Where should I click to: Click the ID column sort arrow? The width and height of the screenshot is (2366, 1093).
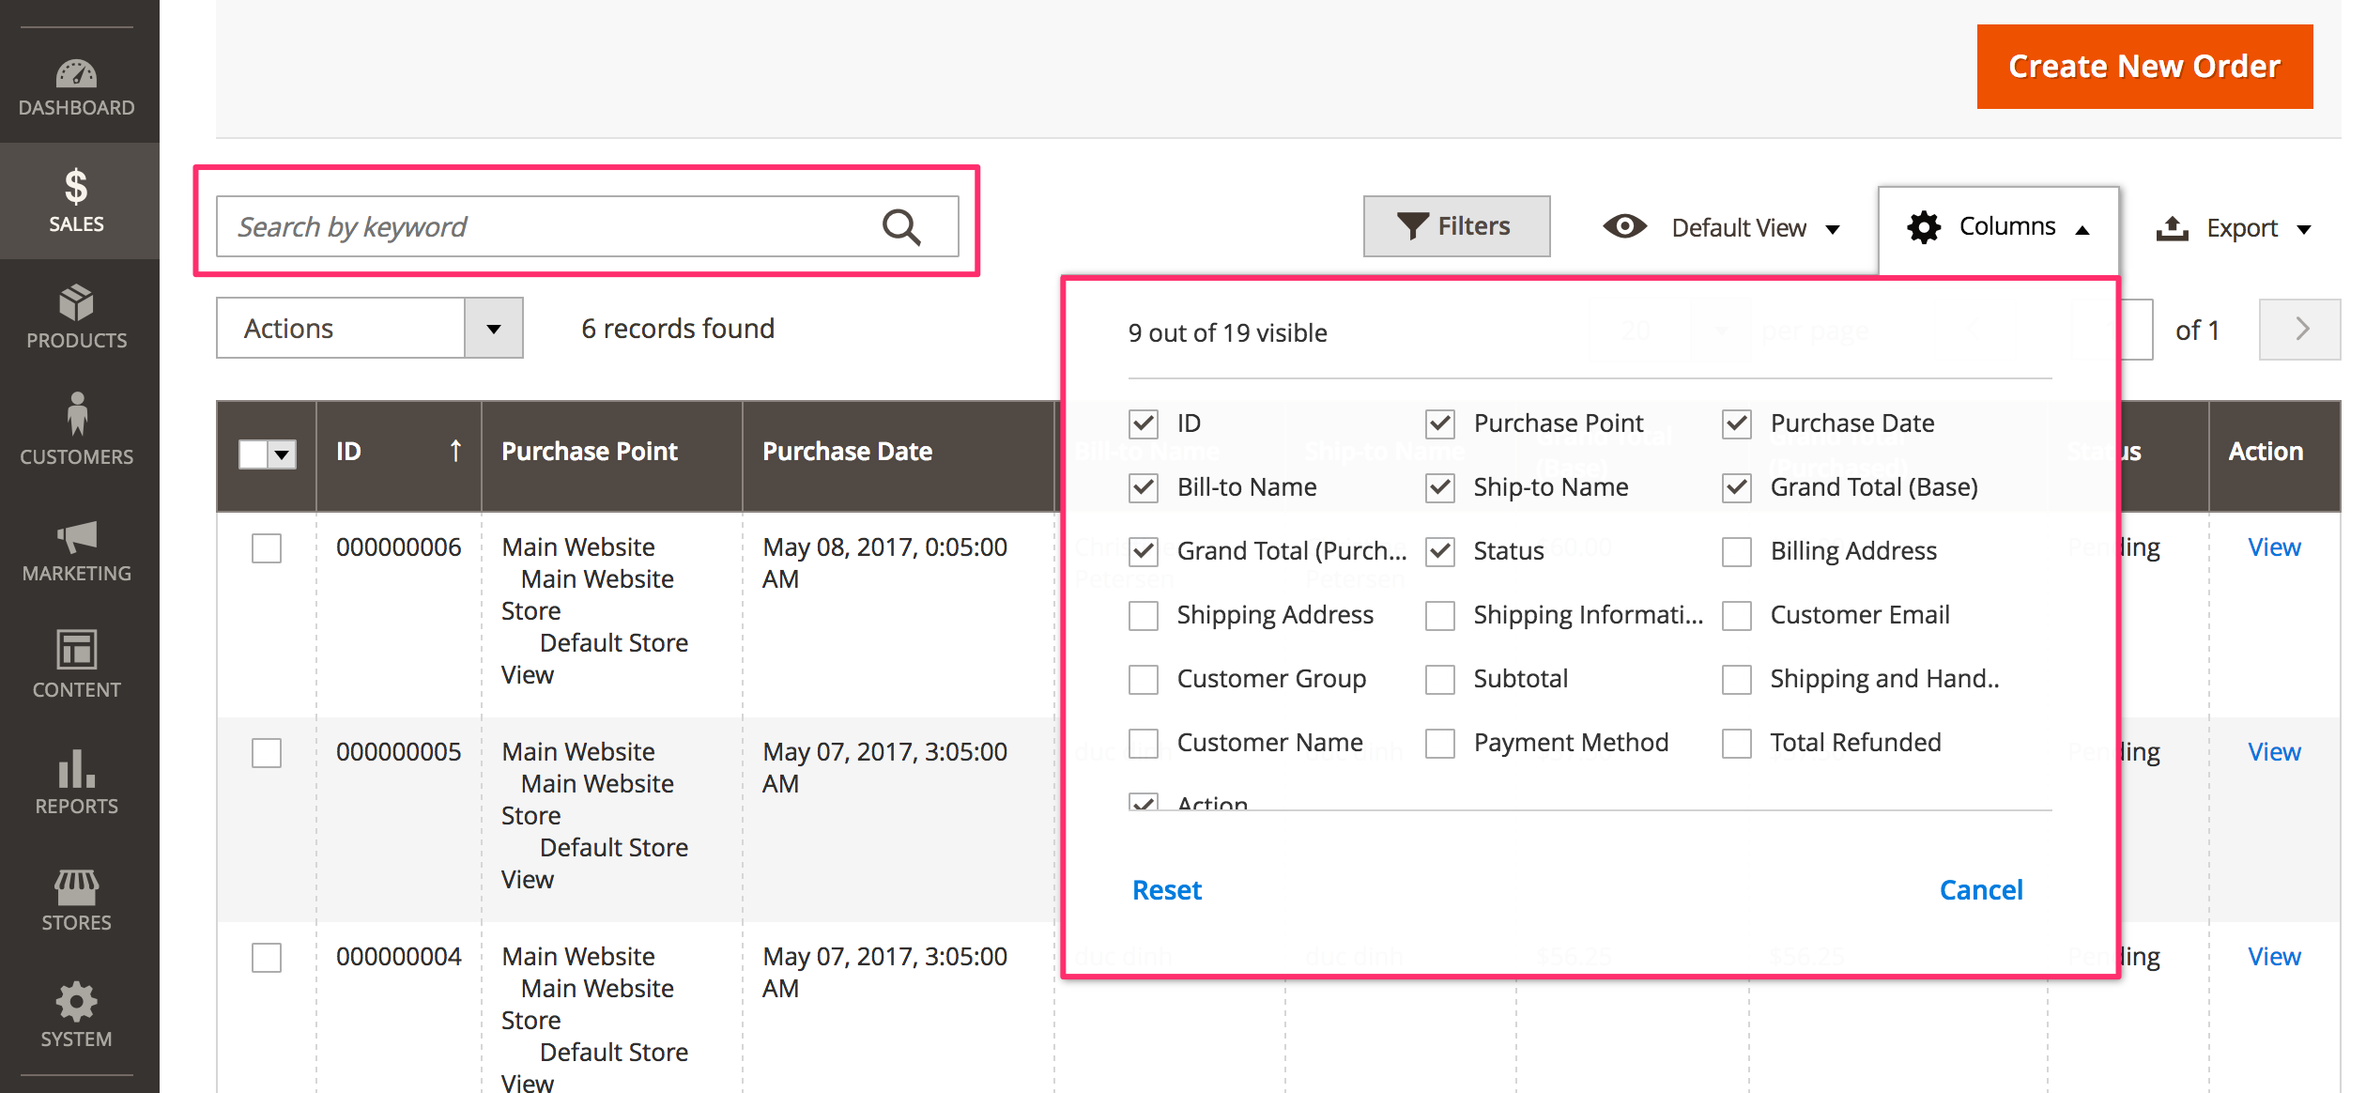[x=455, y=452]
